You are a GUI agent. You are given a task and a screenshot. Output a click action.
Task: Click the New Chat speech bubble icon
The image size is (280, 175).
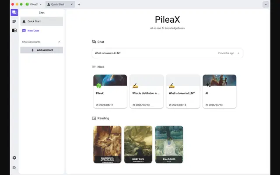(24, 31)
